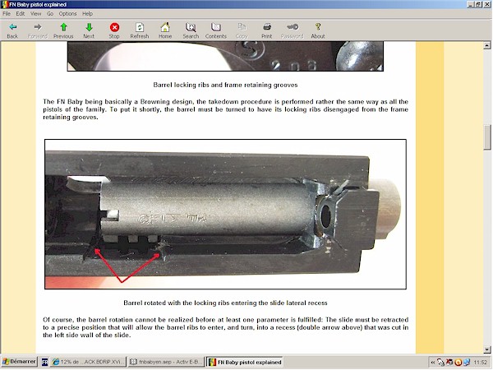The image size is (493, 370).
Task: Click the scroll-up arrow of the vertical scrollbar
Action: 487,45
